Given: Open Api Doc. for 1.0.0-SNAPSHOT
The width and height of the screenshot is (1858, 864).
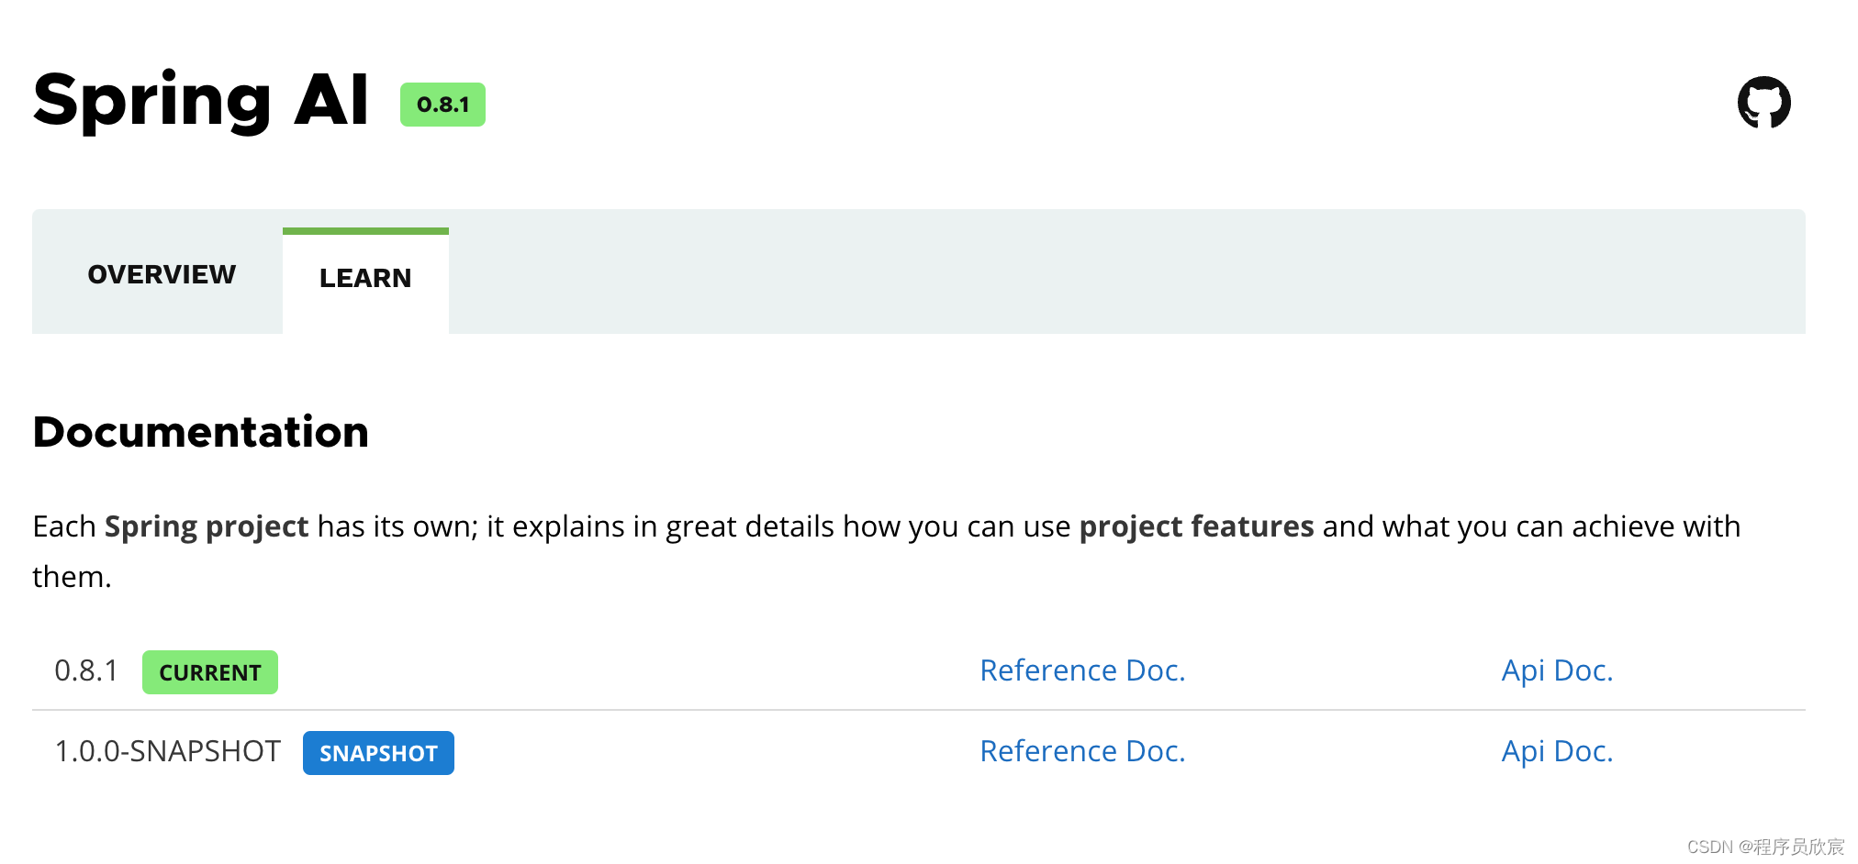Looking at the screenshot, I should (1557, 751).
